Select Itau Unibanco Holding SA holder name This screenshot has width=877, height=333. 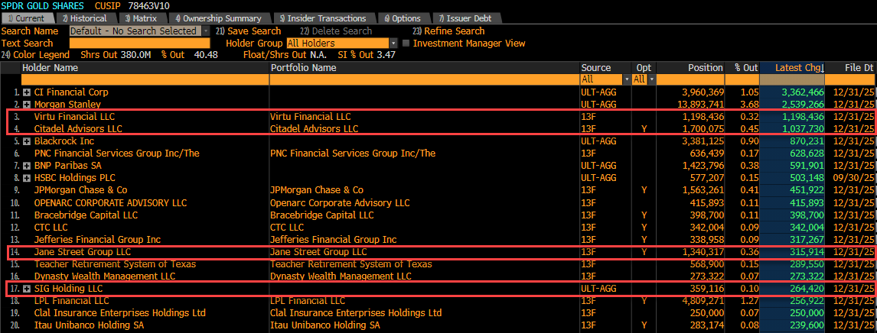pyautogui.click(x=88, y=325)
